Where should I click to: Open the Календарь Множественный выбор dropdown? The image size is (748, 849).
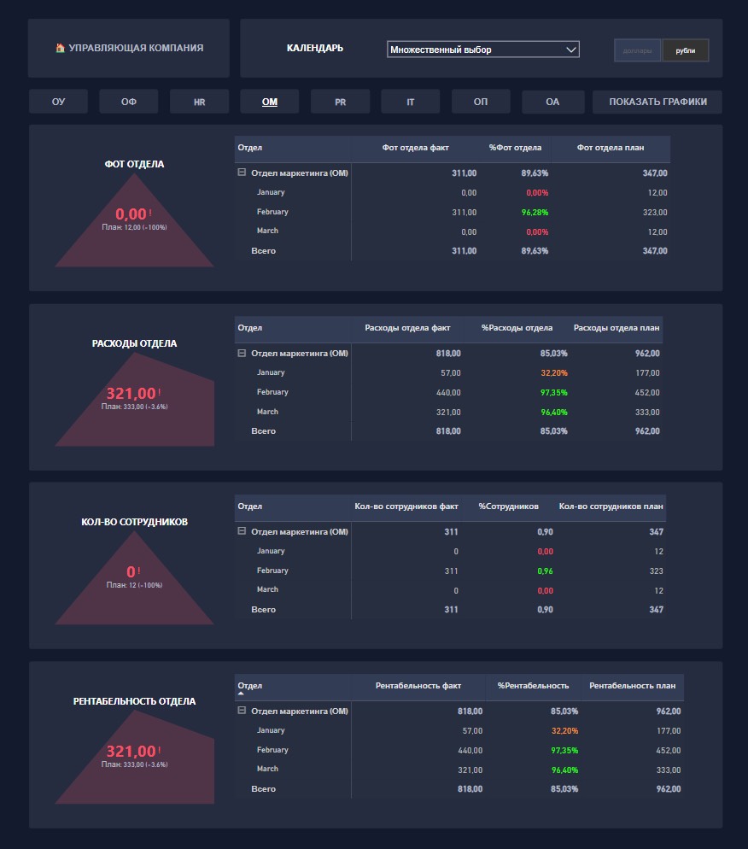(x=482, y=50)
